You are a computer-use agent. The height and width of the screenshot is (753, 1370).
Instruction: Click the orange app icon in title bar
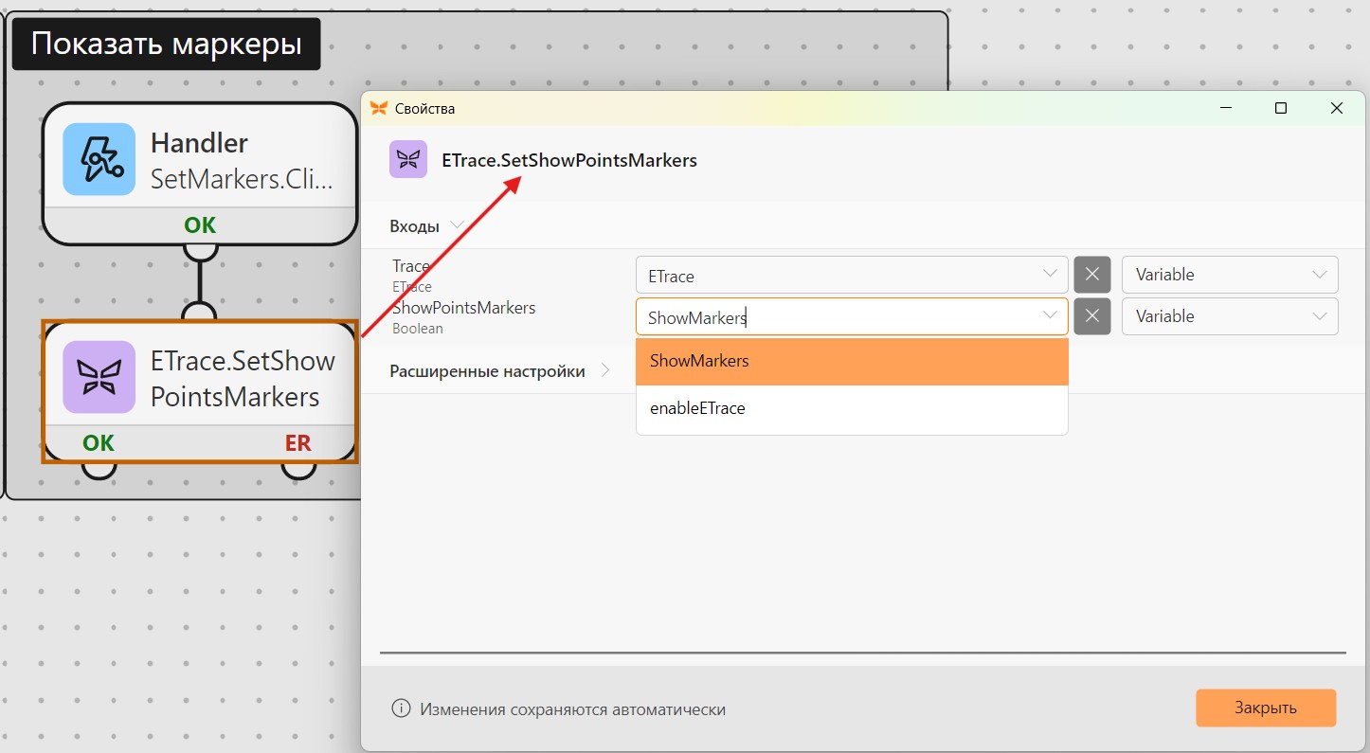coord(379,108)
